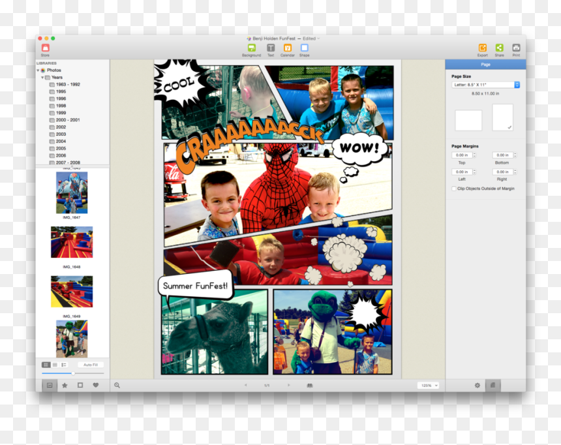Select thumbnail labeled IMG_1648
The image size is (561, 445).
pos(72,242)
